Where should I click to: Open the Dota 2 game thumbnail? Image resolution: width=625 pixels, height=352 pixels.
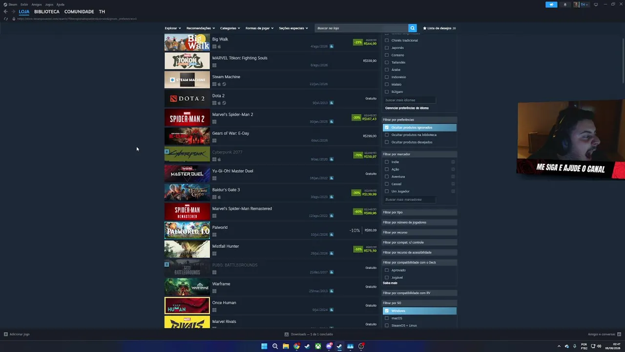coord(187,99)
